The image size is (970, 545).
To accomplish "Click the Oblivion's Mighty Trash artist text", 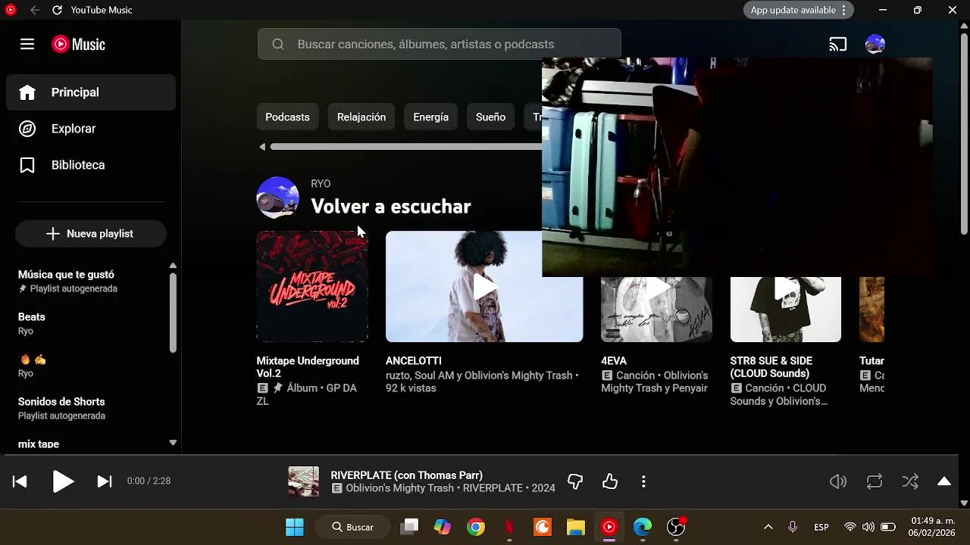I will pyautogui.click(x=399, y=488).
